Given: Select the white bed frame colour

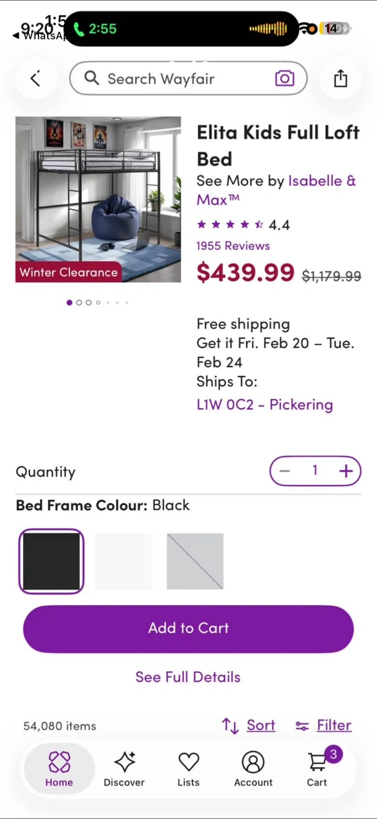Looking at the screenshot, I should click(123, 561).
